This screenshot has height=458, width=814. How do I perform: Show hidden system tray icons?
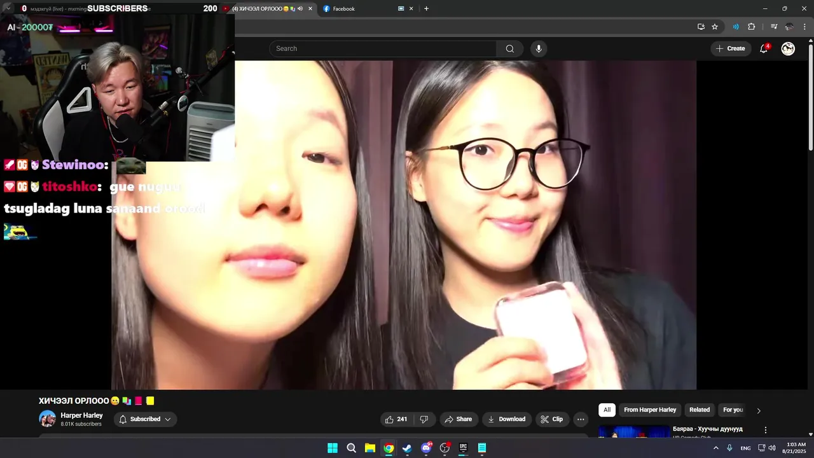[x=716, y=448]
